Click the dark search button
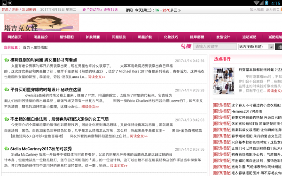The height and width of the screenshot is (176, 282). click(x=279, y=47)
